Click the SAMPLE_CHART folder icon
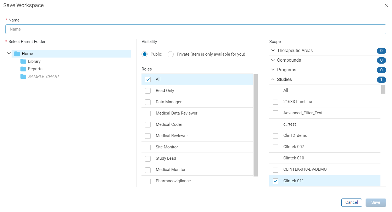This screenshot has width=392, height=212. point(23,76)
